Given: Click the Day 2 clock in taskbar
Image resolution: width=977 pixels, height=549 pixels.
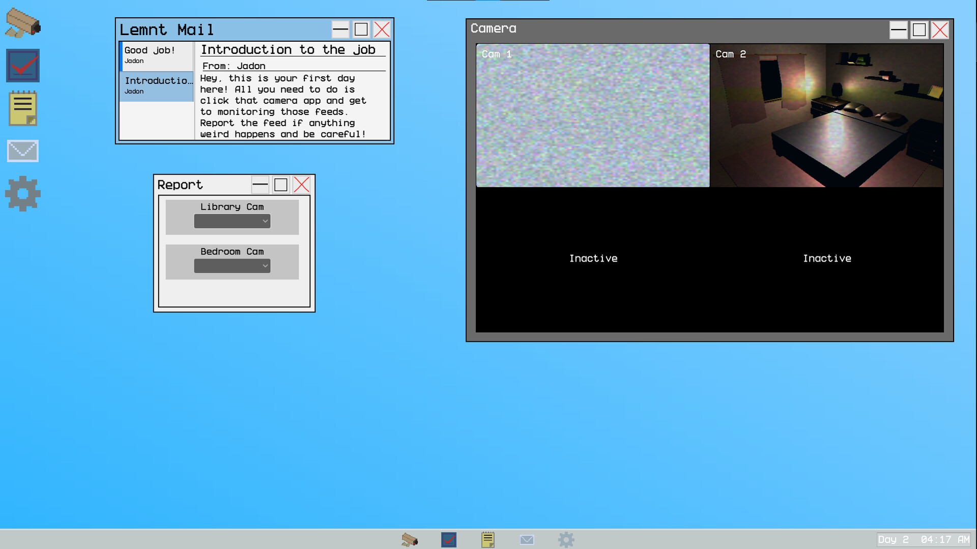Looking at the screenshot, I should pyautogui.click(x=923, y=539).
